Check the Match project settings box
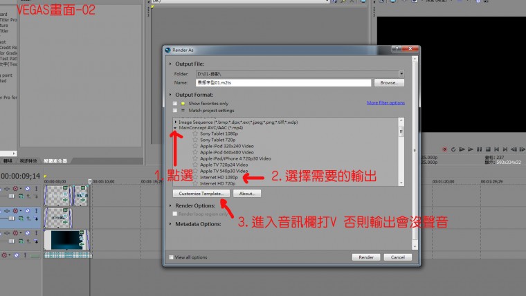526x296 pixels. [174, 110]
